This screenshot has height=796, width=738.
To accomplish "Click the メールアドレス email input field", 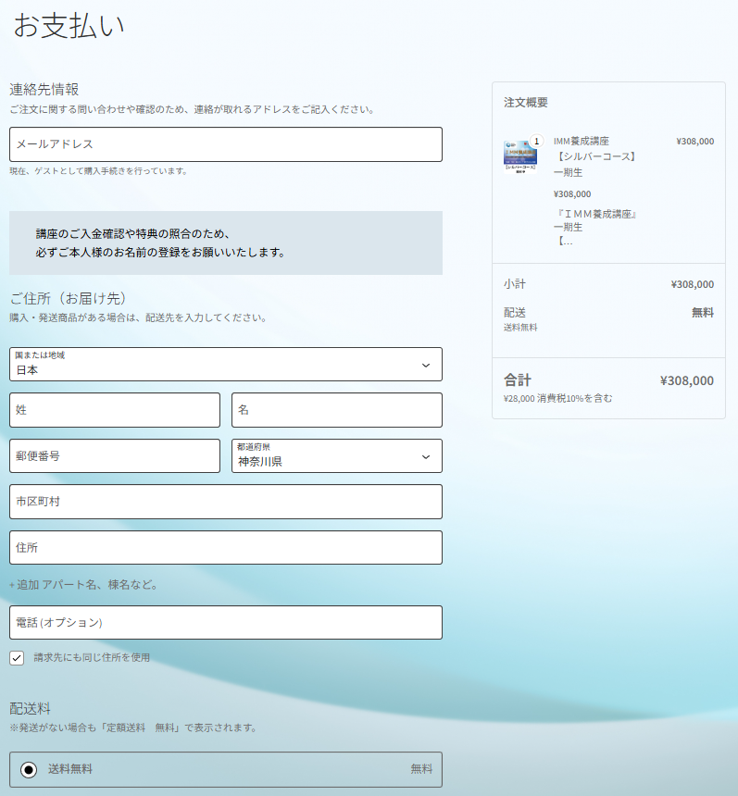I will (225, 144).
